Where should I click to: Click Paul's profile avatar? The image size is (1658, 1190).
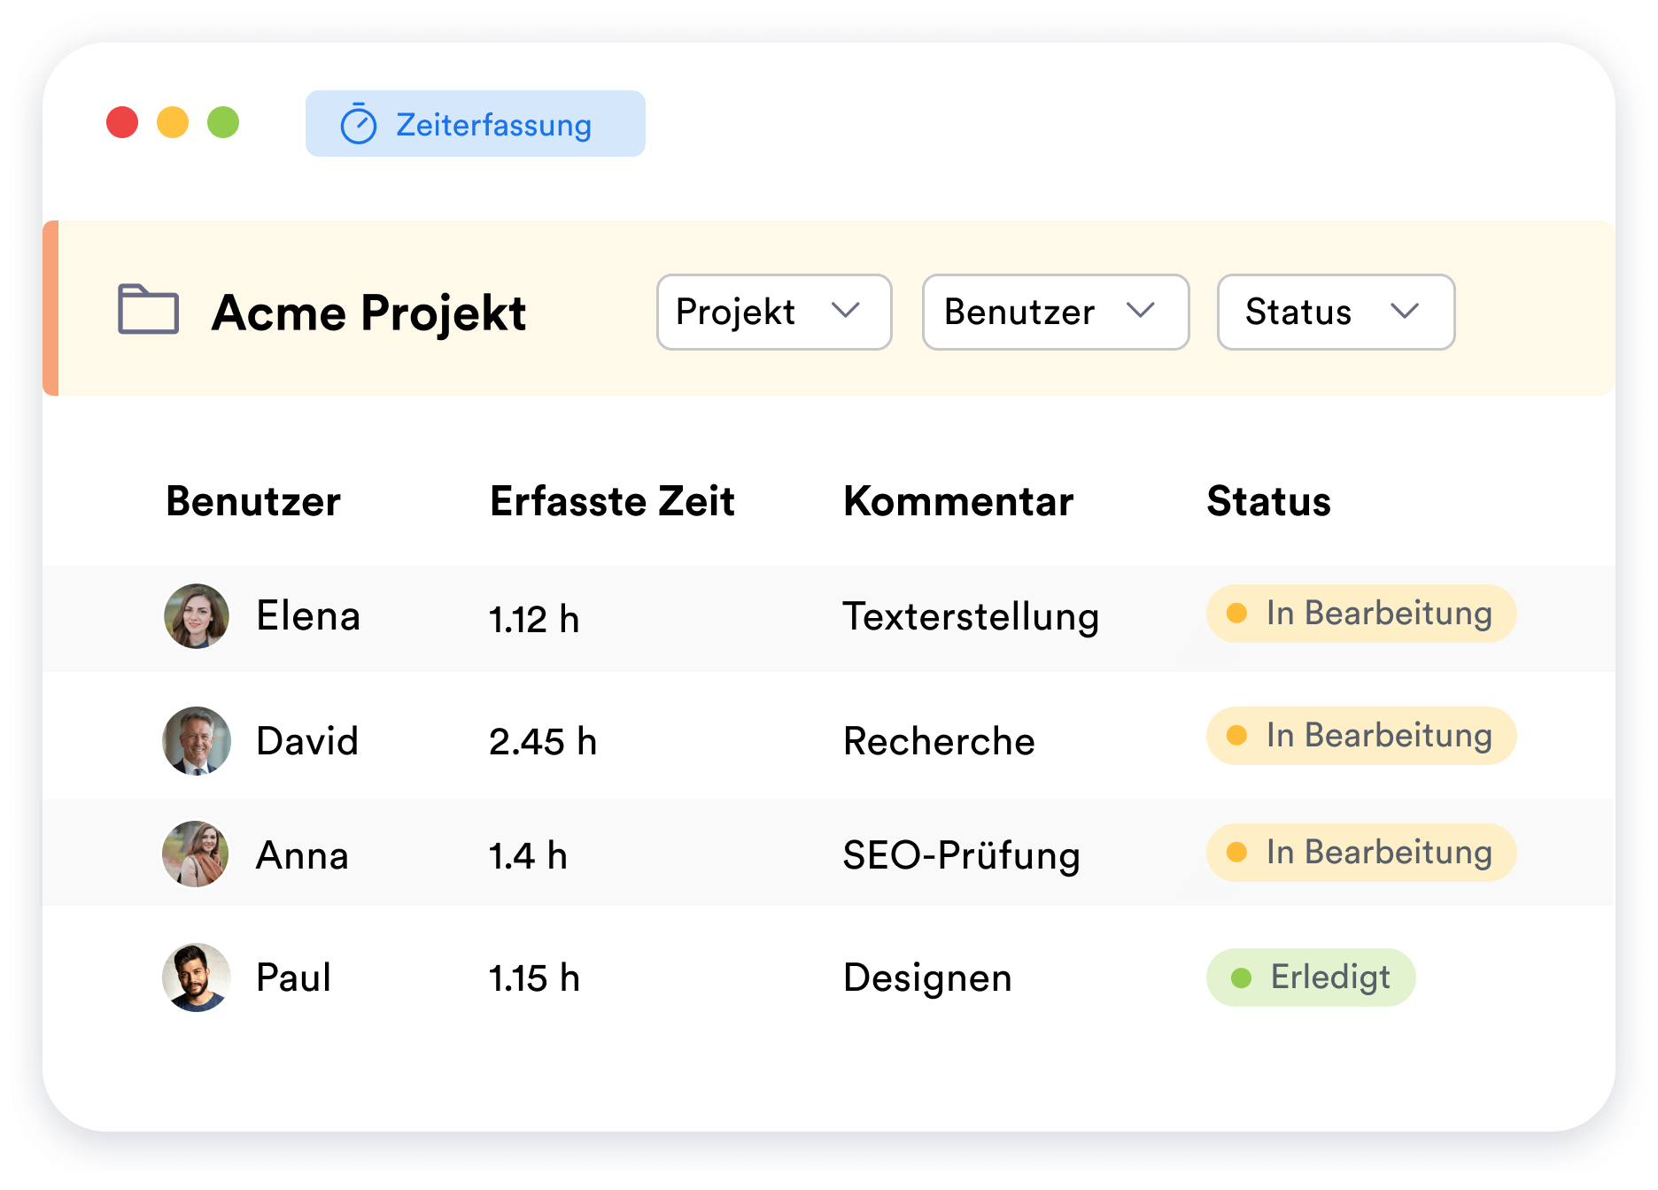click(197, 977)
